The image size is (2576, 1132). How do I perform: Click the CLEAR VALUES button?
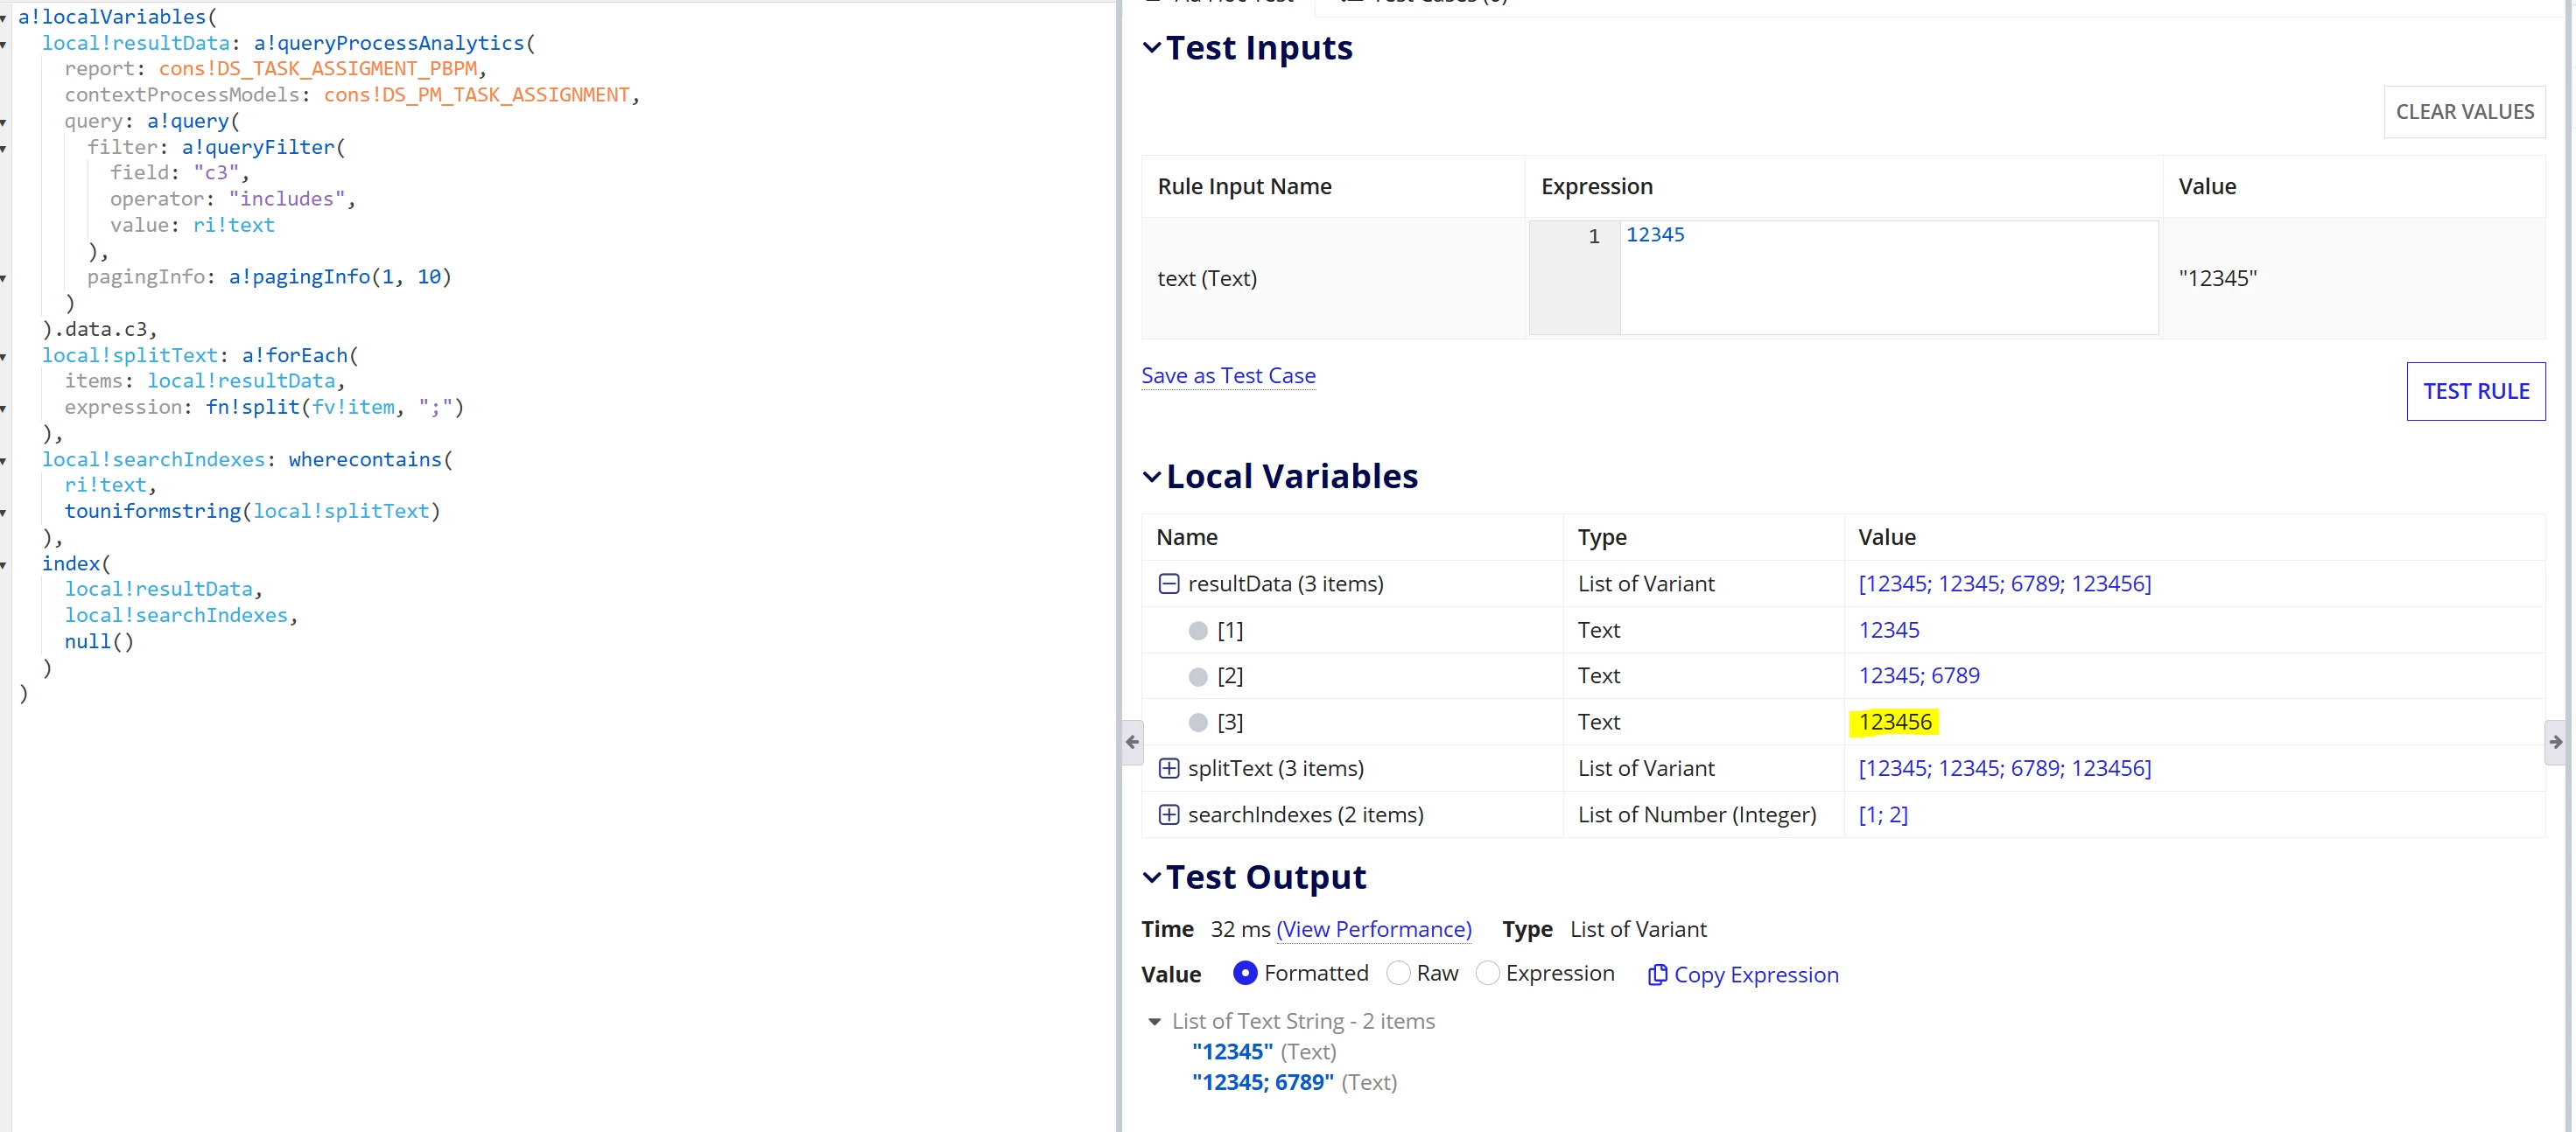tap(2464, 112)
